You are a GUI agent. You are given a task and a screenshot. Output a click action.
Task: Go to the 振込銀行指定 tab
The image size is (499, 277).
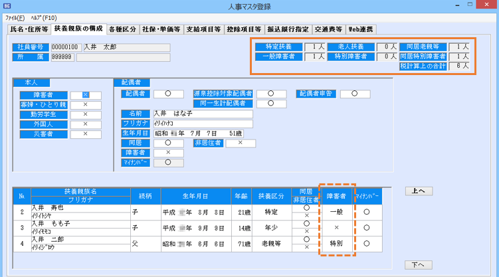(x=286, y=29)
